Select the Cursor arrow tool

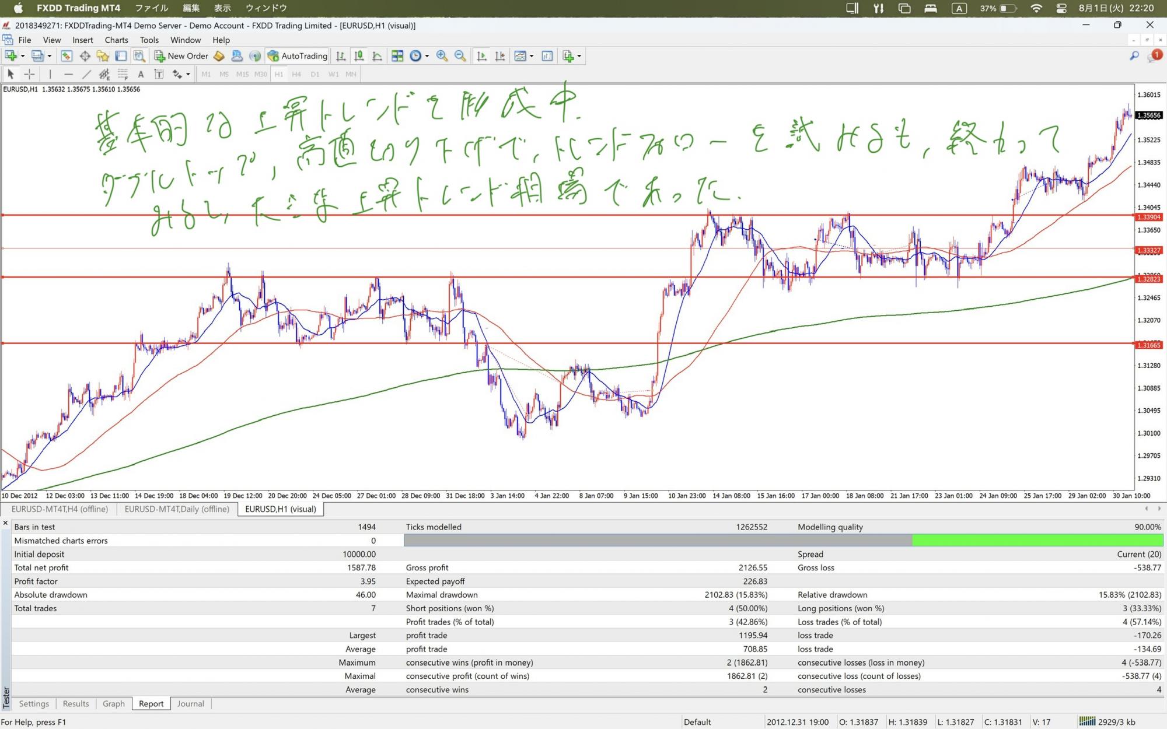[11, 74]
